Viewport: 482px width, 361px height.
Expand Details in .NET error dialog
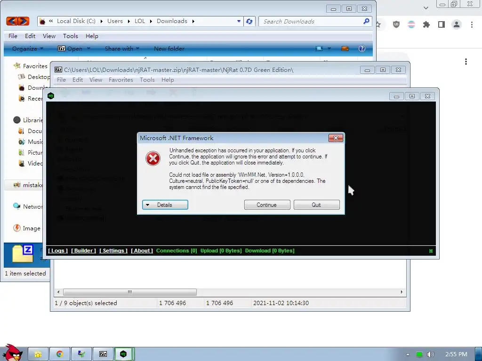click(x=165, y=205)
